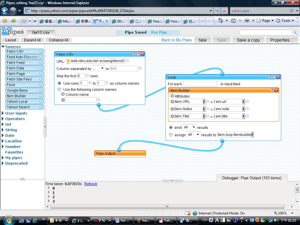
Task: Expand the String category
Action: coord(3,130)
